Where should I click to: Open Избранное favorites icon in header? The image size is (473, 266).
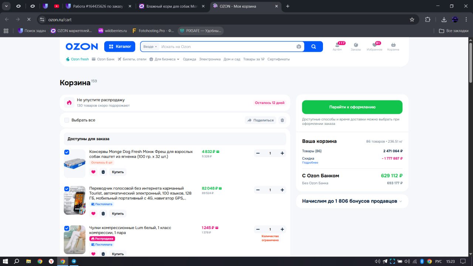(x=374, y=47)
